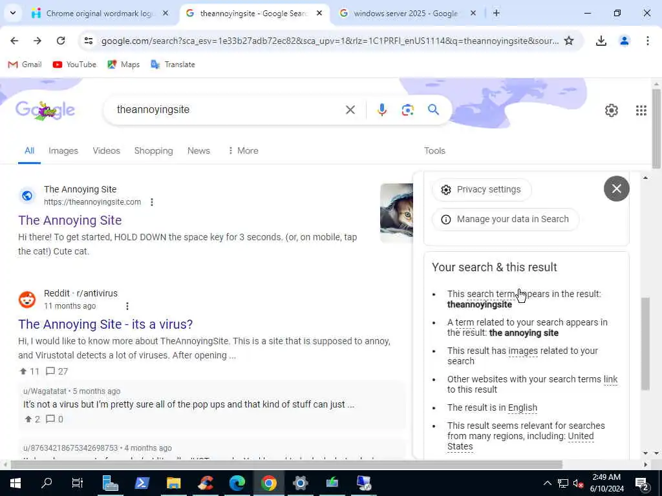Close the About this result panel
Viewport: 662px width, 496px height.
coord(616,189)
